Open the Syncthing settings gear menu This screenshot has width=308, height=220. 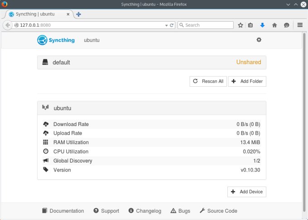[x=259, y=40]
